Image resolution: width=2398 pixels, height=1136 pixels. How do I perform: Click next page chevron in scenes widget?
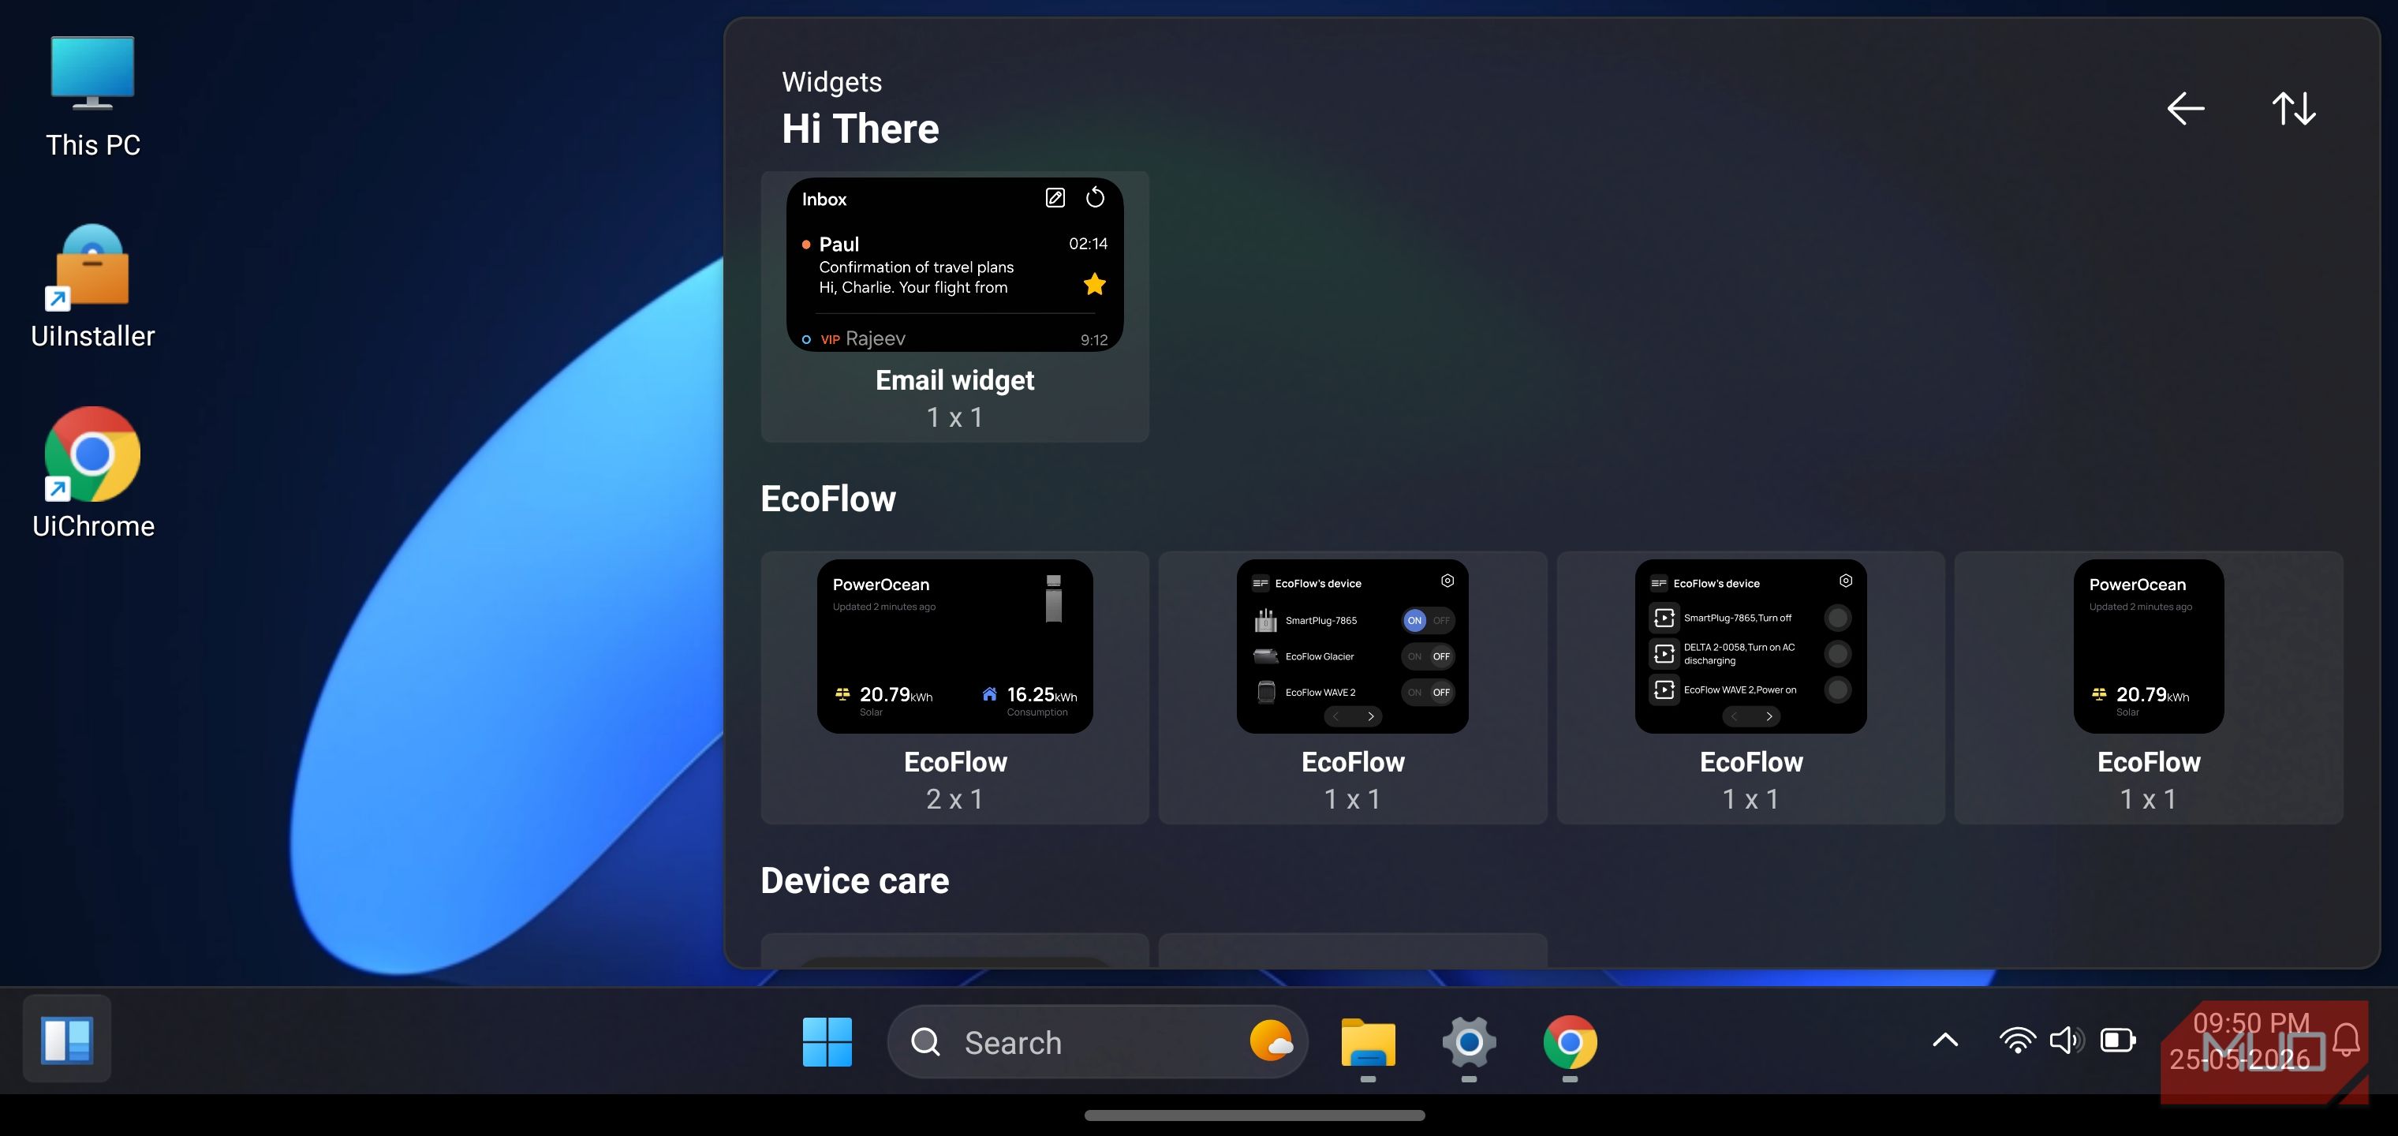tap(1769, 716)
